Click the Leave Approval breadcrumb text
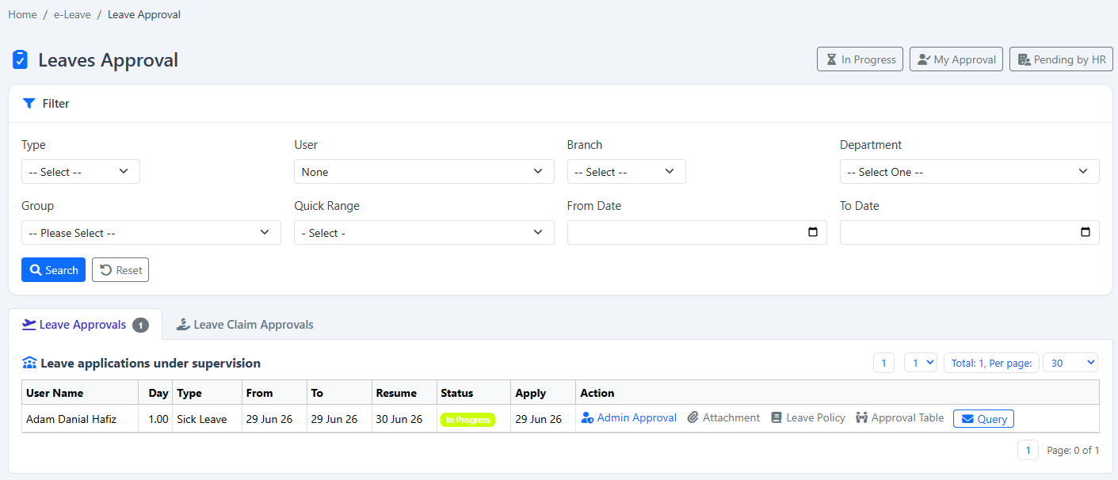Screen dimensions: 1118x480 (144, 14)
